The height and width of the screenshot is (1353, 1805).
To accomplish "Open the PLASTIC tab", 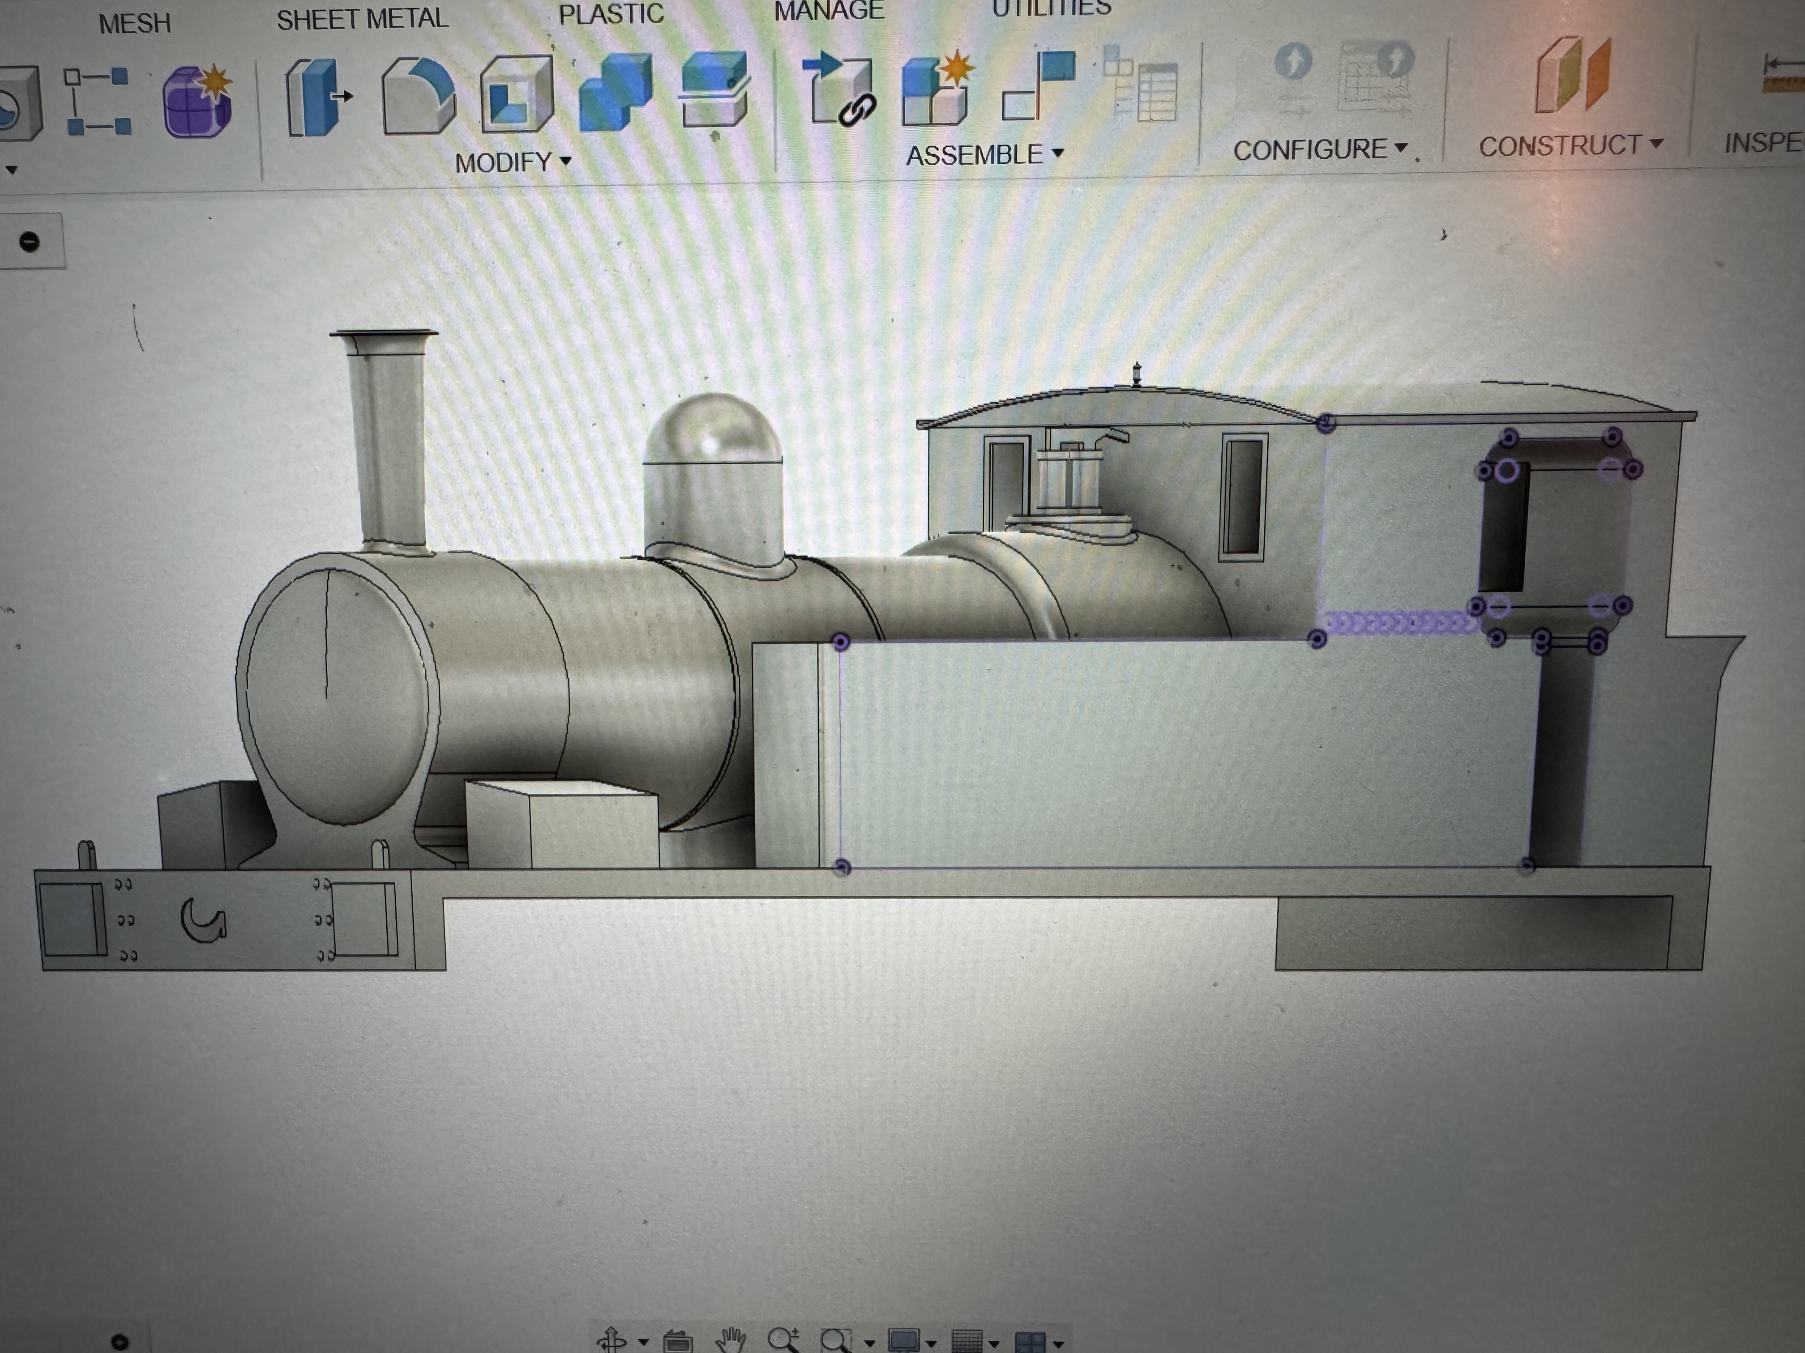I will (610, 14).
